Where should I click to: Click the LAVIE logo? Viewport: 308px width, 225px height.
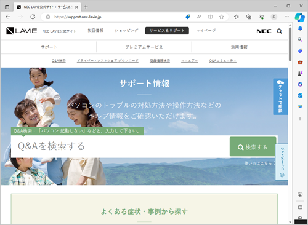click(22, 31)
